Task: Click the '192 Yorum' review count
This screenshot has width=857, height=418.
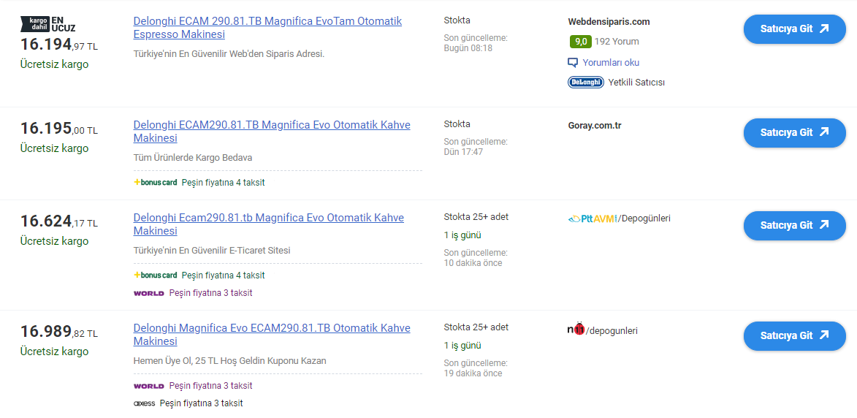Action: point(617,42)
